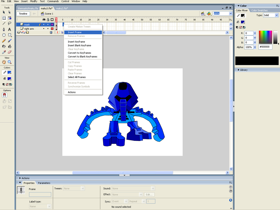Choose the Eraser tool
This screenshot has height=210, width=280.
(x=10, y=52)
